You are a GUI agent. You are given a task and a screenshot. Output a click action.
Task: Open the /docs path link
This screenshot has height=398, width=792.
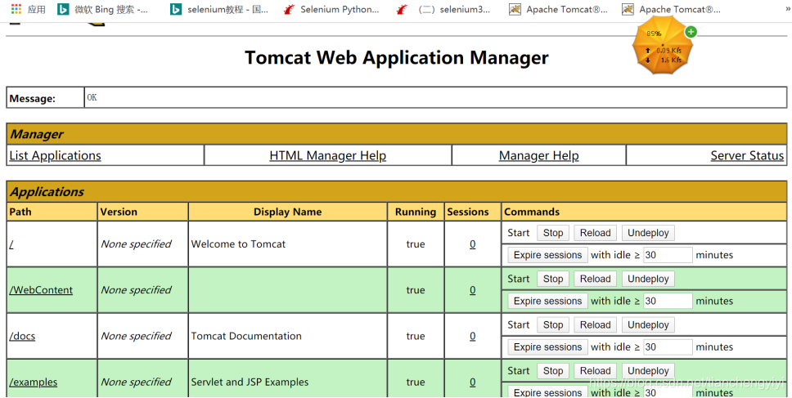click(22, 336)
